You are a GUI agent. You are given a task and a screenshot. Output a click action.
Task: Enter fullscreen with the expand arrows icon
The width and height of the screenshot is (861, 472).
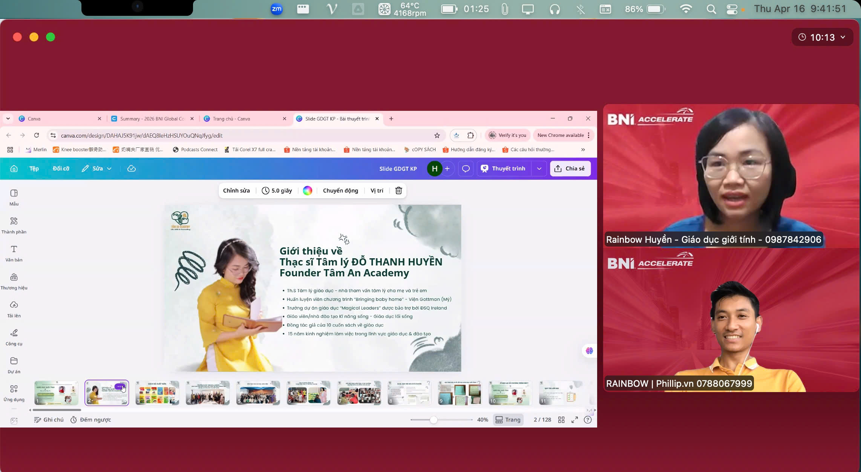point(575,420)
